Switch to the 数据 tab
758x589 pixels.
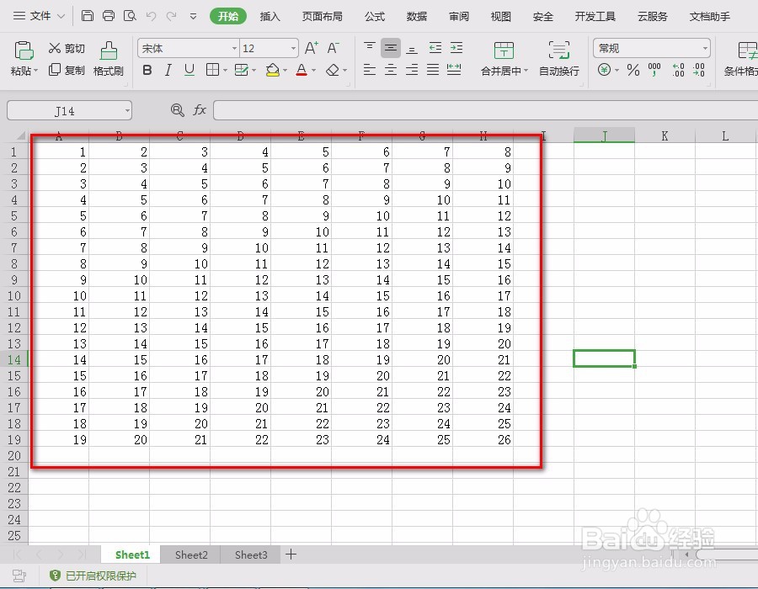417,17
